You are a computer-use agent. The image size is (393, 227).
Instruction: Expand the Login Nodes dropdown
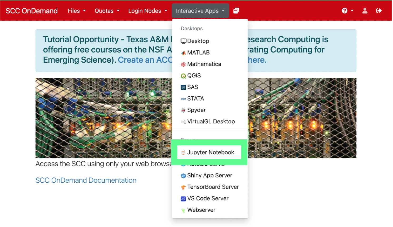148,11
